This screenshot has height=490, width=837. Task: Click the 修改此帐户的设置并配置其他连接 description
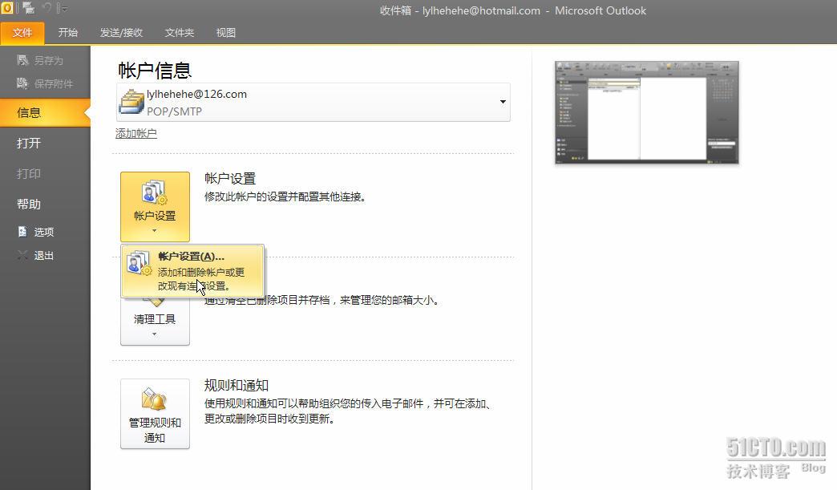[x=285, y=197]
